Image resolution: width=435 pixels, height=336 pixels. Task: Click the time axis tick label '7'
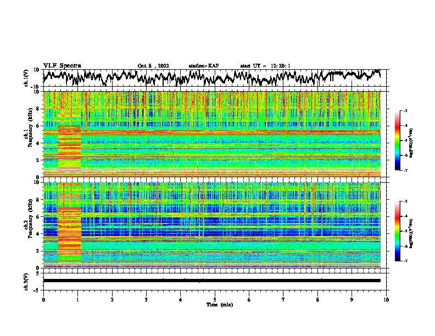283,300
